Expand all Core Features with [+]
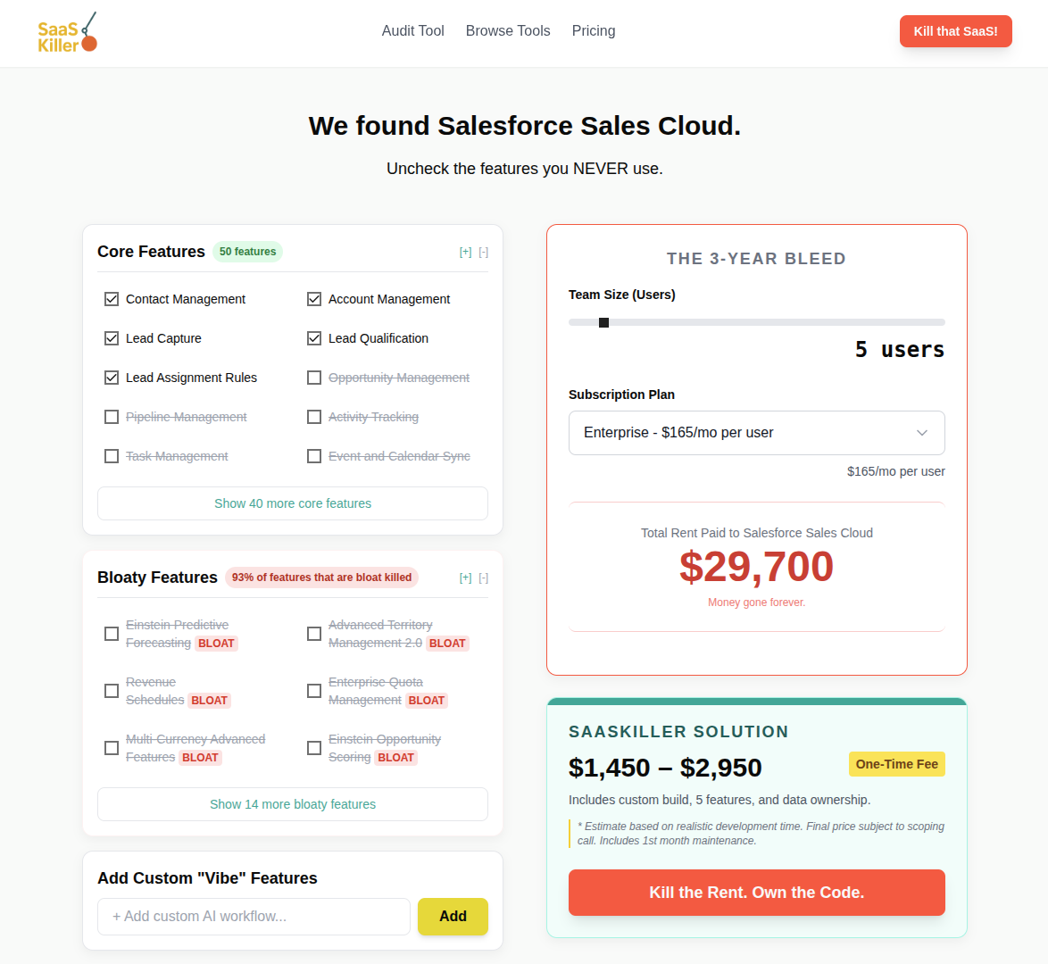The width and height of the screenshot is (1048, 964). coord(465,253)
